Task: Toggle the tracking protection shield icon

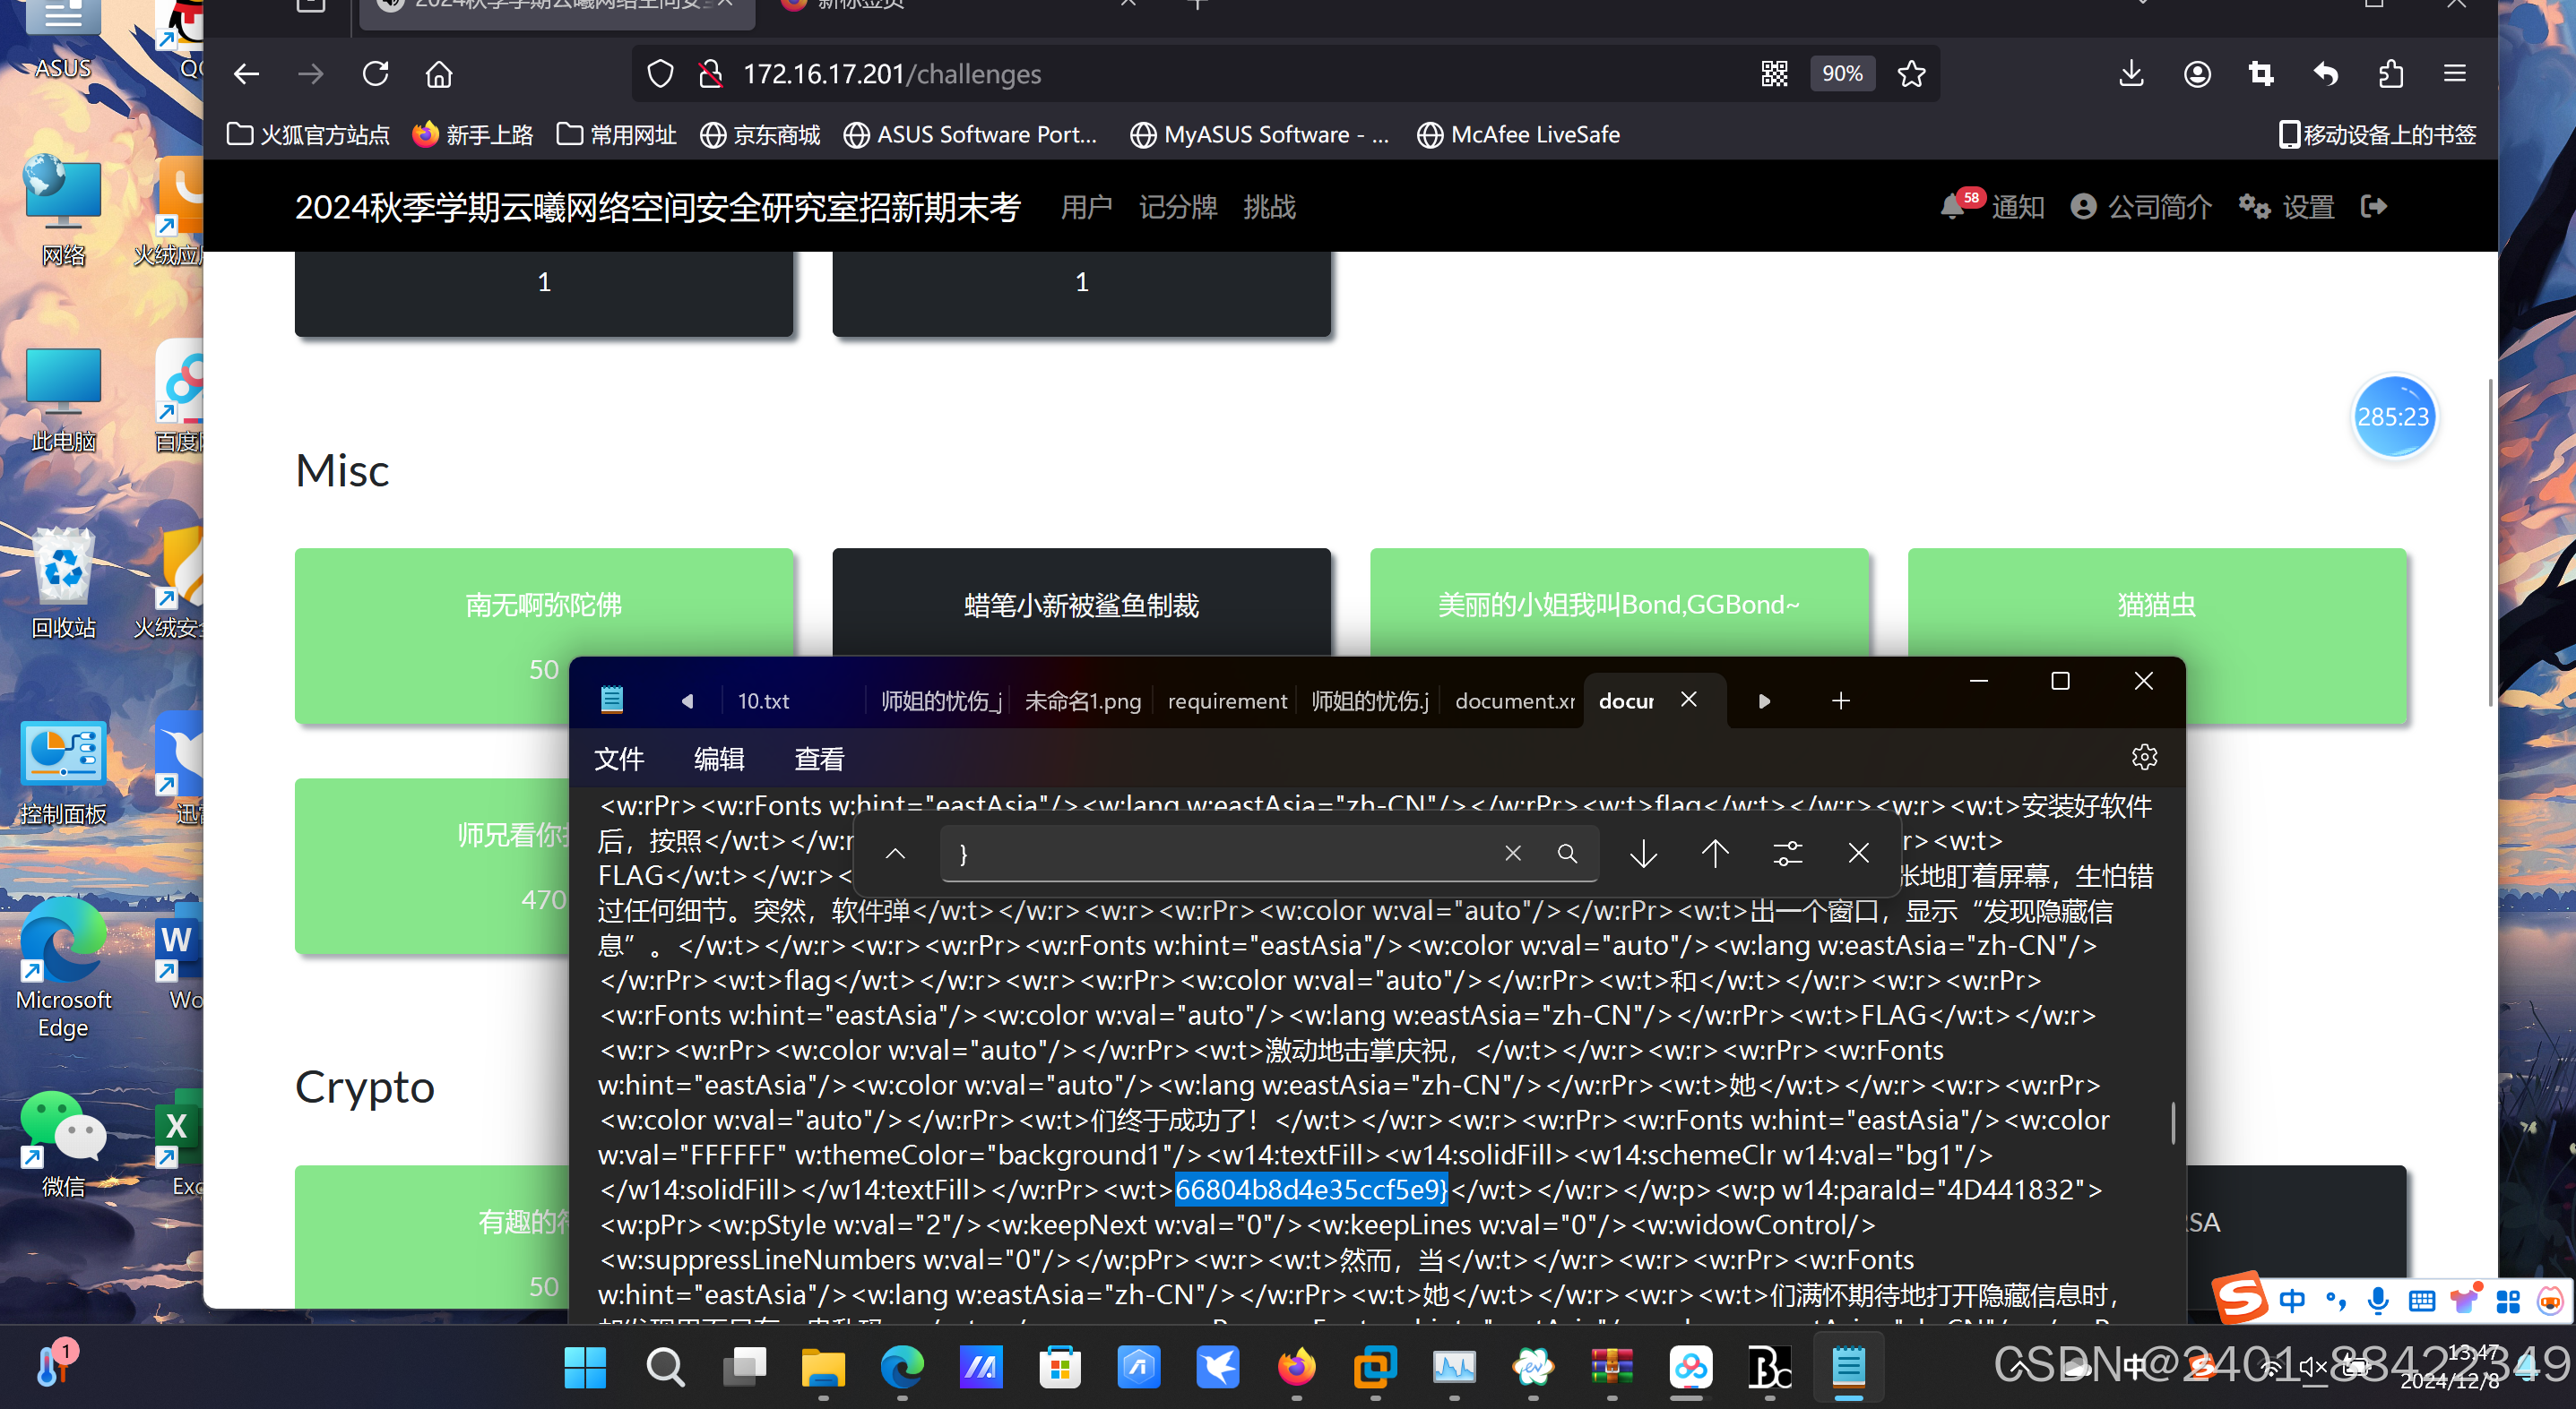Action: 660,74
